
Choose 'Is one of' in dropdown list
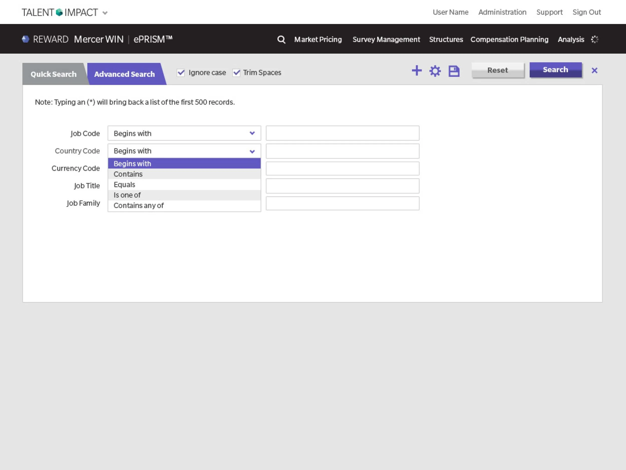pos(184,195)
